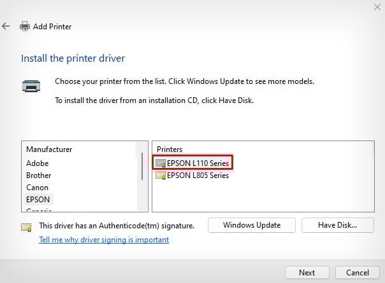This screenshot has height=283, width=385.
Task: Click the Add Printer title bar icon
Action: click(25, 27)
